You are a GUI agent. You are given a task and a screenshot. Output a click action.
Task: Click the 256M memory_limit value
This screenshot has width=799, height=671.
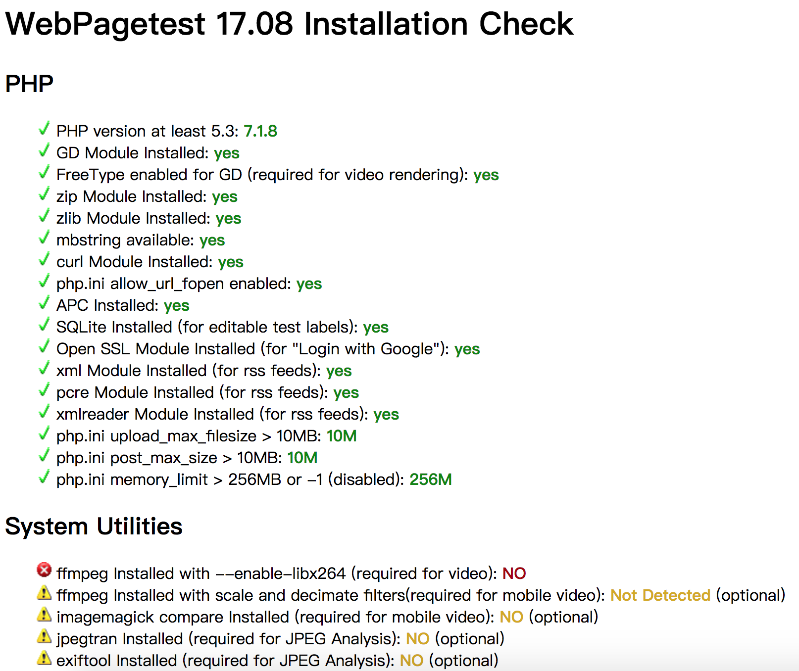[x=431, y=479]
